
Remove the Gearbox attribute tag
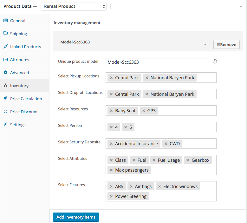(x=188, y=160)
